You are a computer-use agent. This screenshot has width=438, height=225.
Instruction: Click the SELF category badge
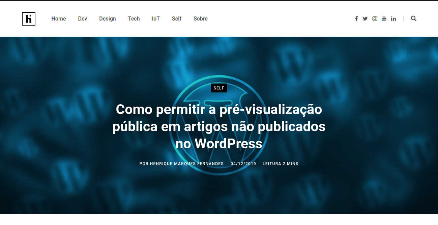[219, 88]
